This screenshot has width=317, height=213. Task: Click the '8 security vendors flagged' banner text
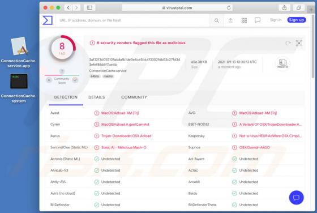coord(141,43)
